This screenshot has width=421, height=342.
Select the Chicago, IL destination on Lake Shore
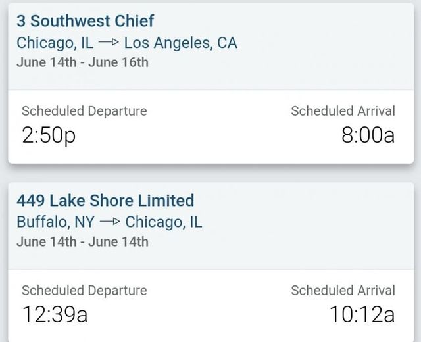click(x=164, y=222)
